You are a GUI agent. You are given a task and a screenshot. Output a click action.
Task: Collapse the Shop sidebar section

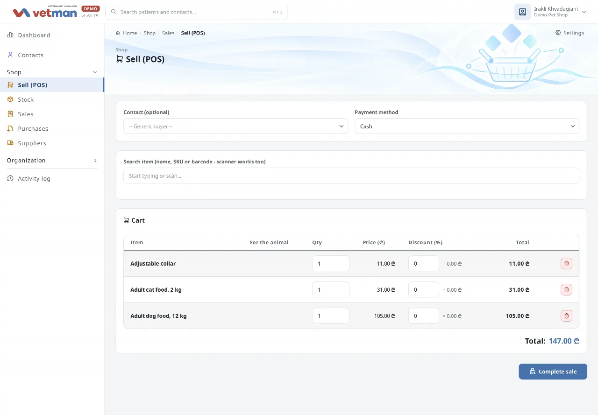tap(95, 72)
